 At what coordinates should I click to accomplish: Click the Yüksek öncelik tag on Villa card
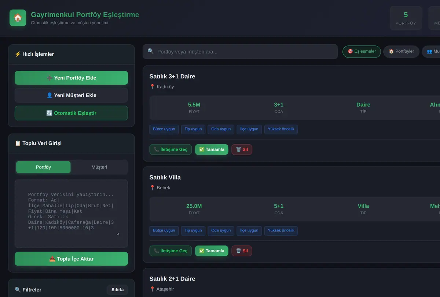click(x=281, y=231)
